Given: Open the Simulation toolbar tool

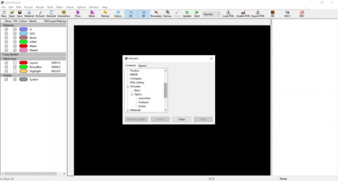Looking at the screenshot, I should [x=64, y=14].
